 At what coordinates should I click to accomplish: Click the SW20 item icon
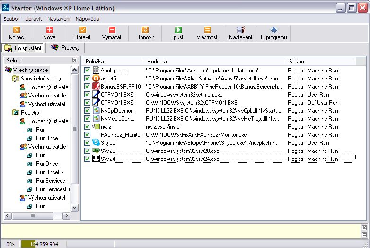[x=96, y=151]
